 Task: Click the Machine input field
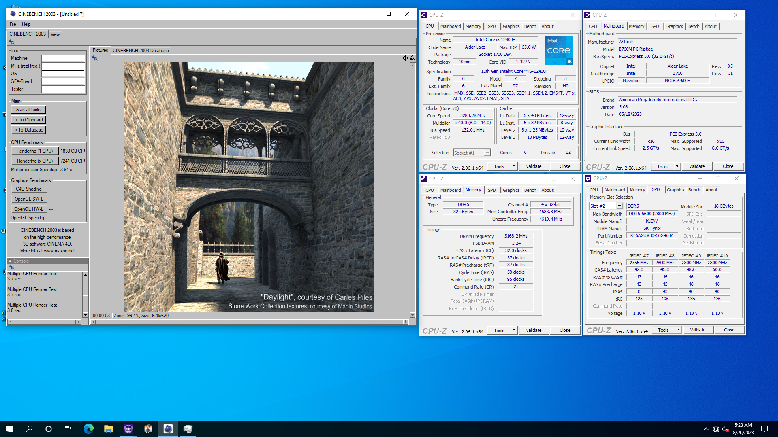[x=63, y=58]
